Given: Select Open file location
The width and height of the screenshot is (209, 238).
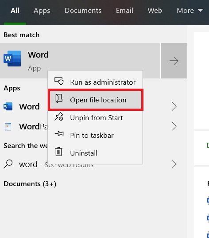Looking at the screenshot, I should click(96, 100).
